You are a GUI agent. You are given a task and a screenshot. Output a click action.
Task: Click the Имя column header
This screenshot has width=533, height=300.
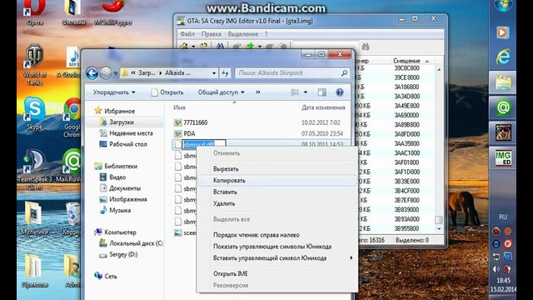tap(180, 107)
